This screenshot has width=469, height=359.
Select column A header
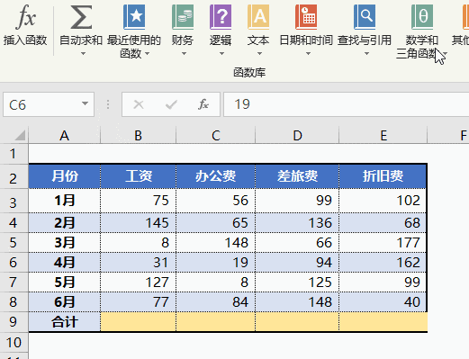[65, 135]
